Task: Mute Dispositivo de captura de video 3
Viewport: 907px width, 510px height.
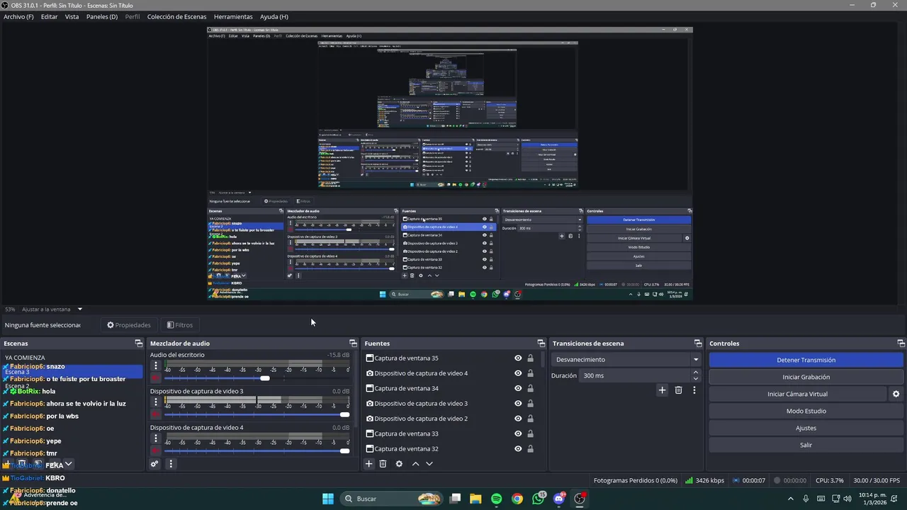Action: 156,414
